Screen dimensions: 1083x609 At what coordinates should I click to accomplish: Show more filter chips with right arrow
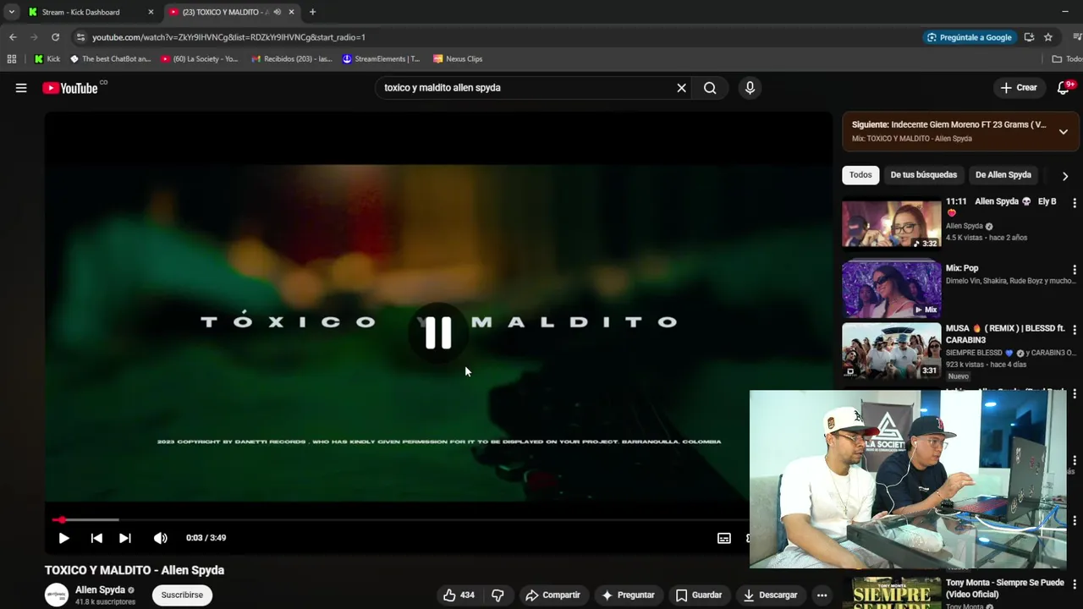pos(1065,176)
